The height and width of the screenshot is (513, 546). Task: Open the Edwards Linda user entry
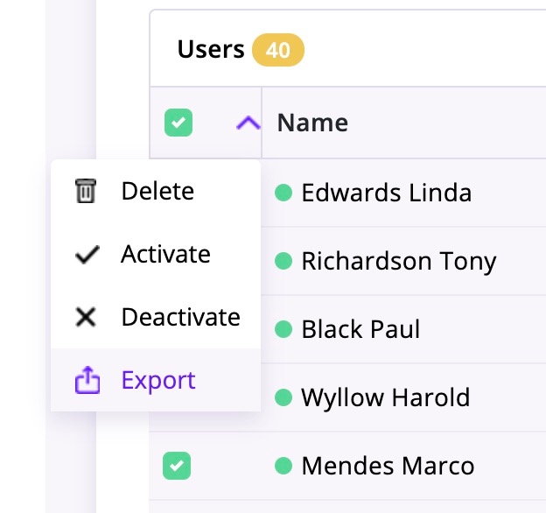(x=386, y=192)
